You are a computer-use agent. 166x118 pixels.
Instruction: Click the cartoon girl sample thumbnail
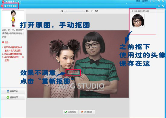(13, 18)
